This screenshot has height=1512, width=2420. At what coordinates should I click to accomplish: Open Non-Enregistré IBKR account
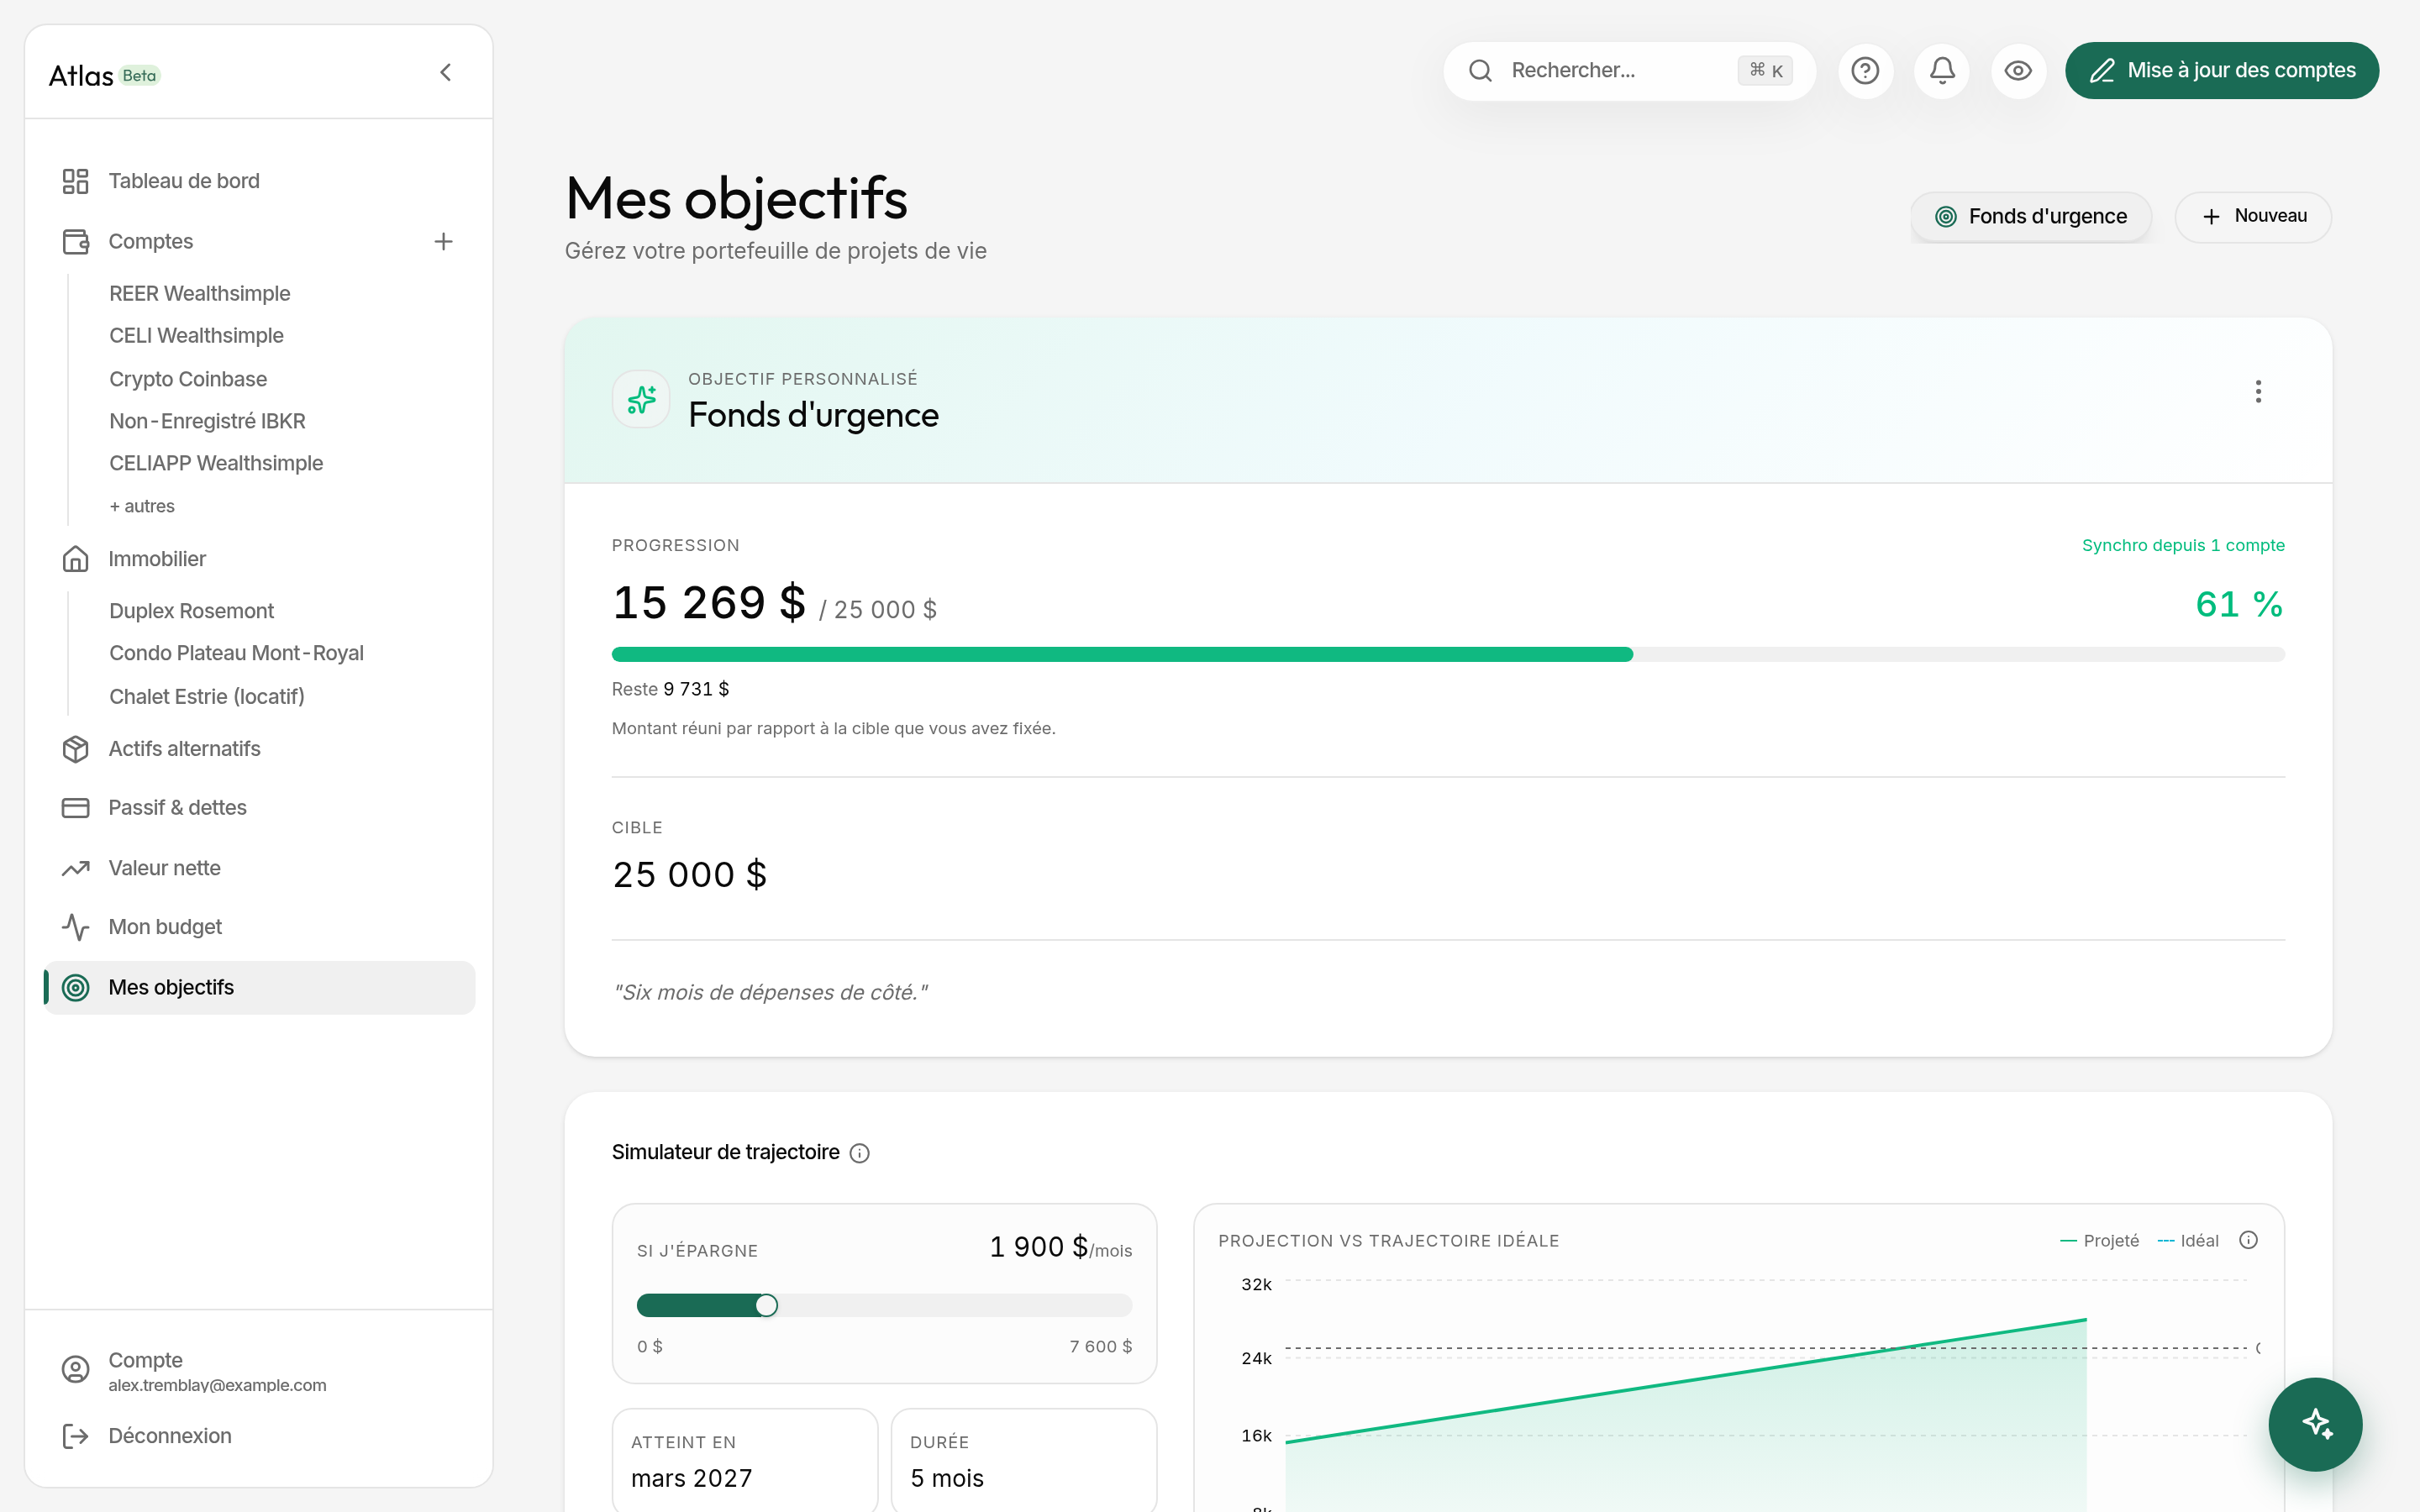207,421
